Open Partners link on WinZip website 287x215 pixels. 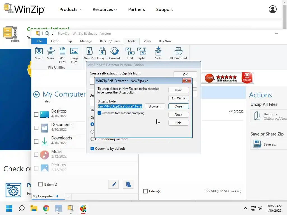pyautogui.click(x=136, y=9)
